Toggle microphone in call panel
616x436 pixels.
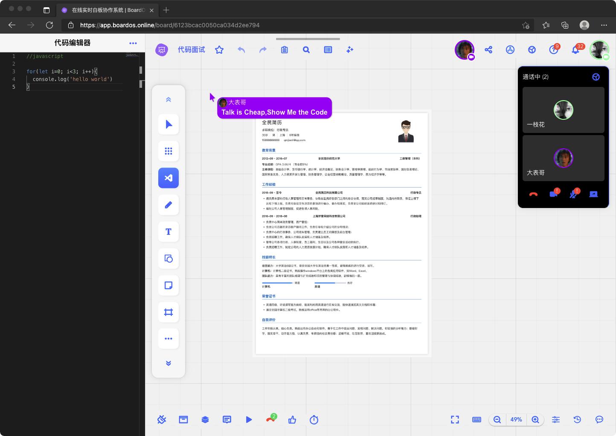(573, 194)
